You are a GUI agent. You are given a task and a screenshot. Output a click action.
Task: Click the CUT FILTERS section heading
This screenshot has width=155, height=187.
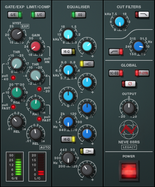(x=129, y=7)
